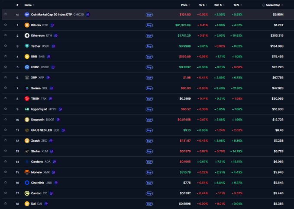This screenshot has width=294, height=209.
Task: Click the USDC coin logo
Action: [x=27, y=67]
